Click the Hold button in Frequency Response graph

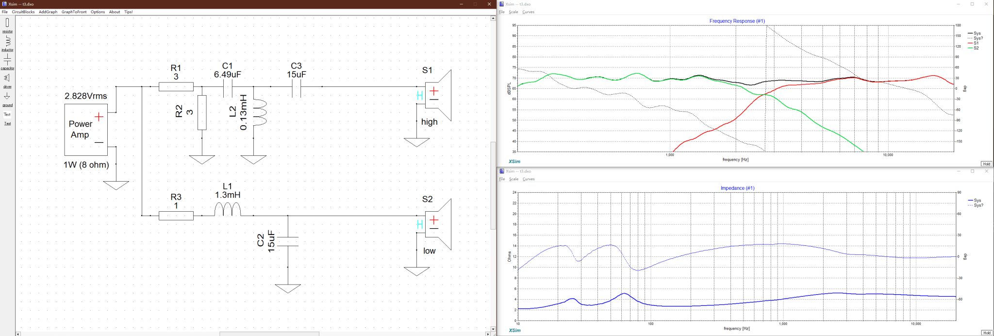pyautogui.click(x=987, y=164)
